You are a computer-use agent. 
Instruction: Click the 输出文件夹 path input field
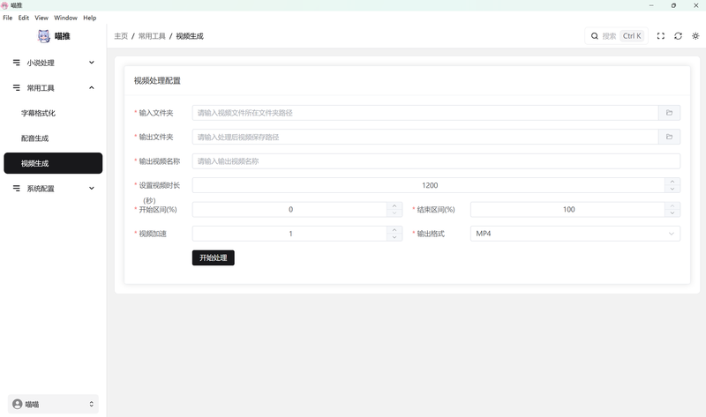point(425,137)
